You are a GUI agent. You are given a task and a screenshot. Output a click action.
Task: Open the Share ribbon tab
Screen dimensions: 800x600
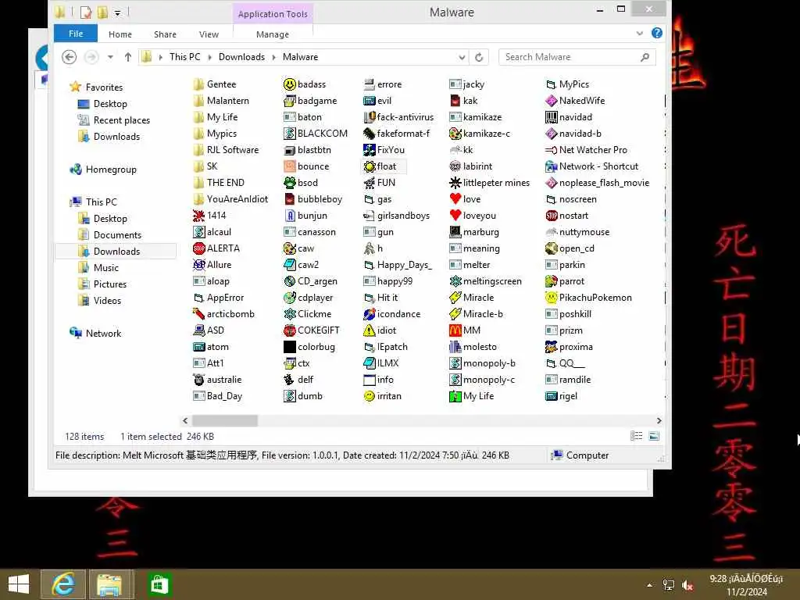click(x=165, y=34)
